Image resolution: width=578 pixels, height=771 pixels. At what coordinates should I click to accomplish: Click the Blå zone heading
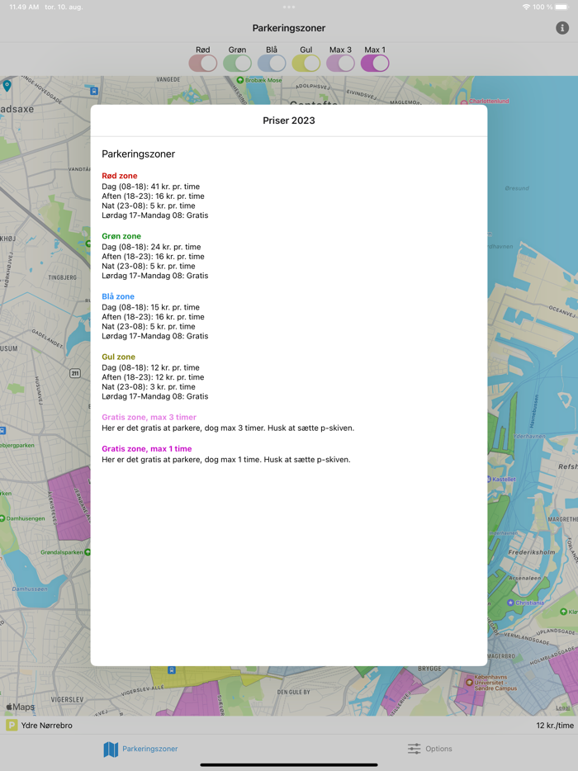(118, 296)
